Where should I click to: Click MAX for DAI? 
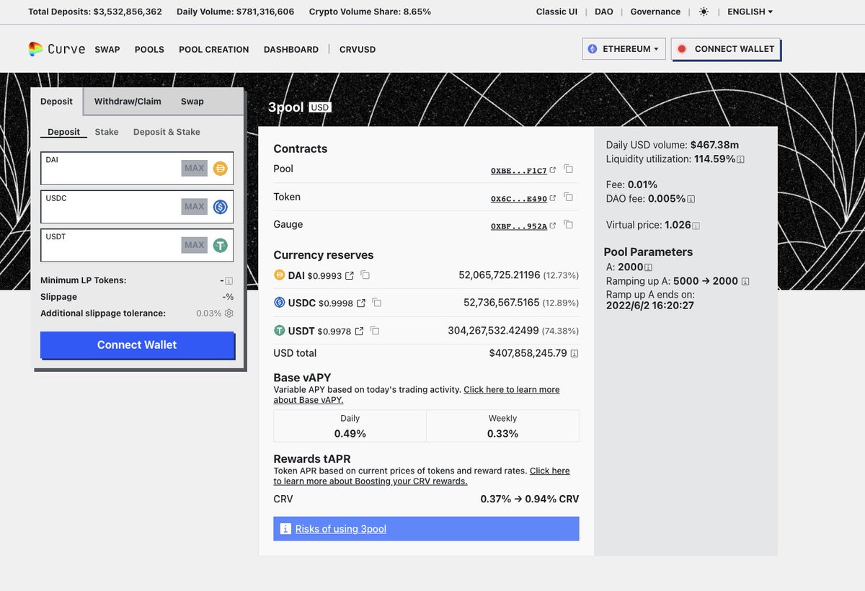pyautogui.click(x=195, y=169)
